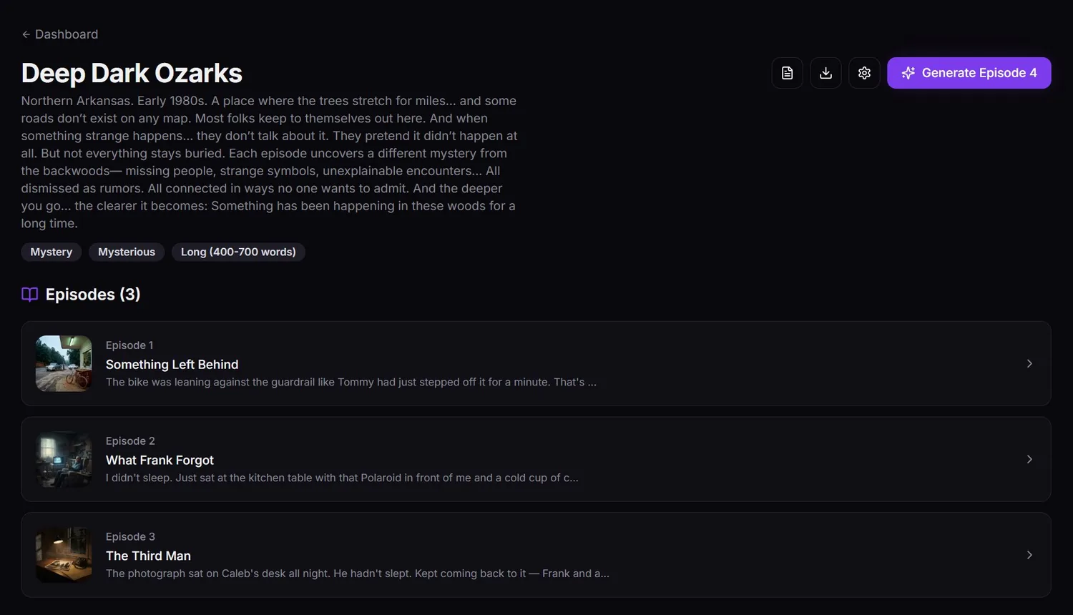Screen dimensions: 1073x615
Task: Open Episode 1 bike thumbnail
Action: [64, 363]
